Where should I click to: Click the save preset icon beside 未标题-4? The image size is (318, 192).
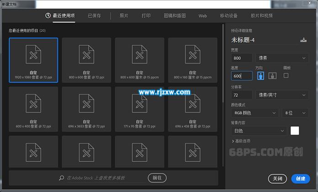tap(303, 40)
